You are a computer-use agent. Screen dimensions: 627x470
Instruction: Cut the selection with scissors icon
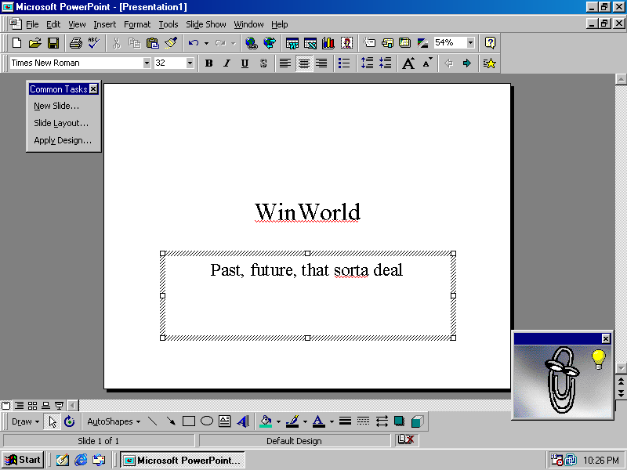116,43
